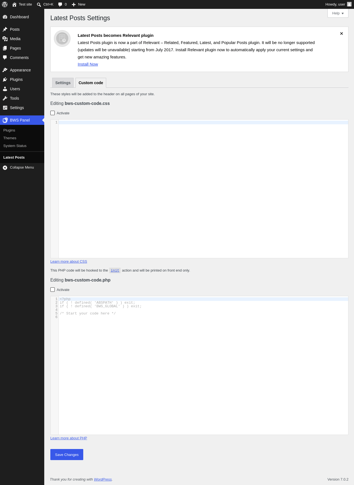This screenshot has width=354, height=485.
Task: Open Learn more about PHP link
Action: (69, 438)
